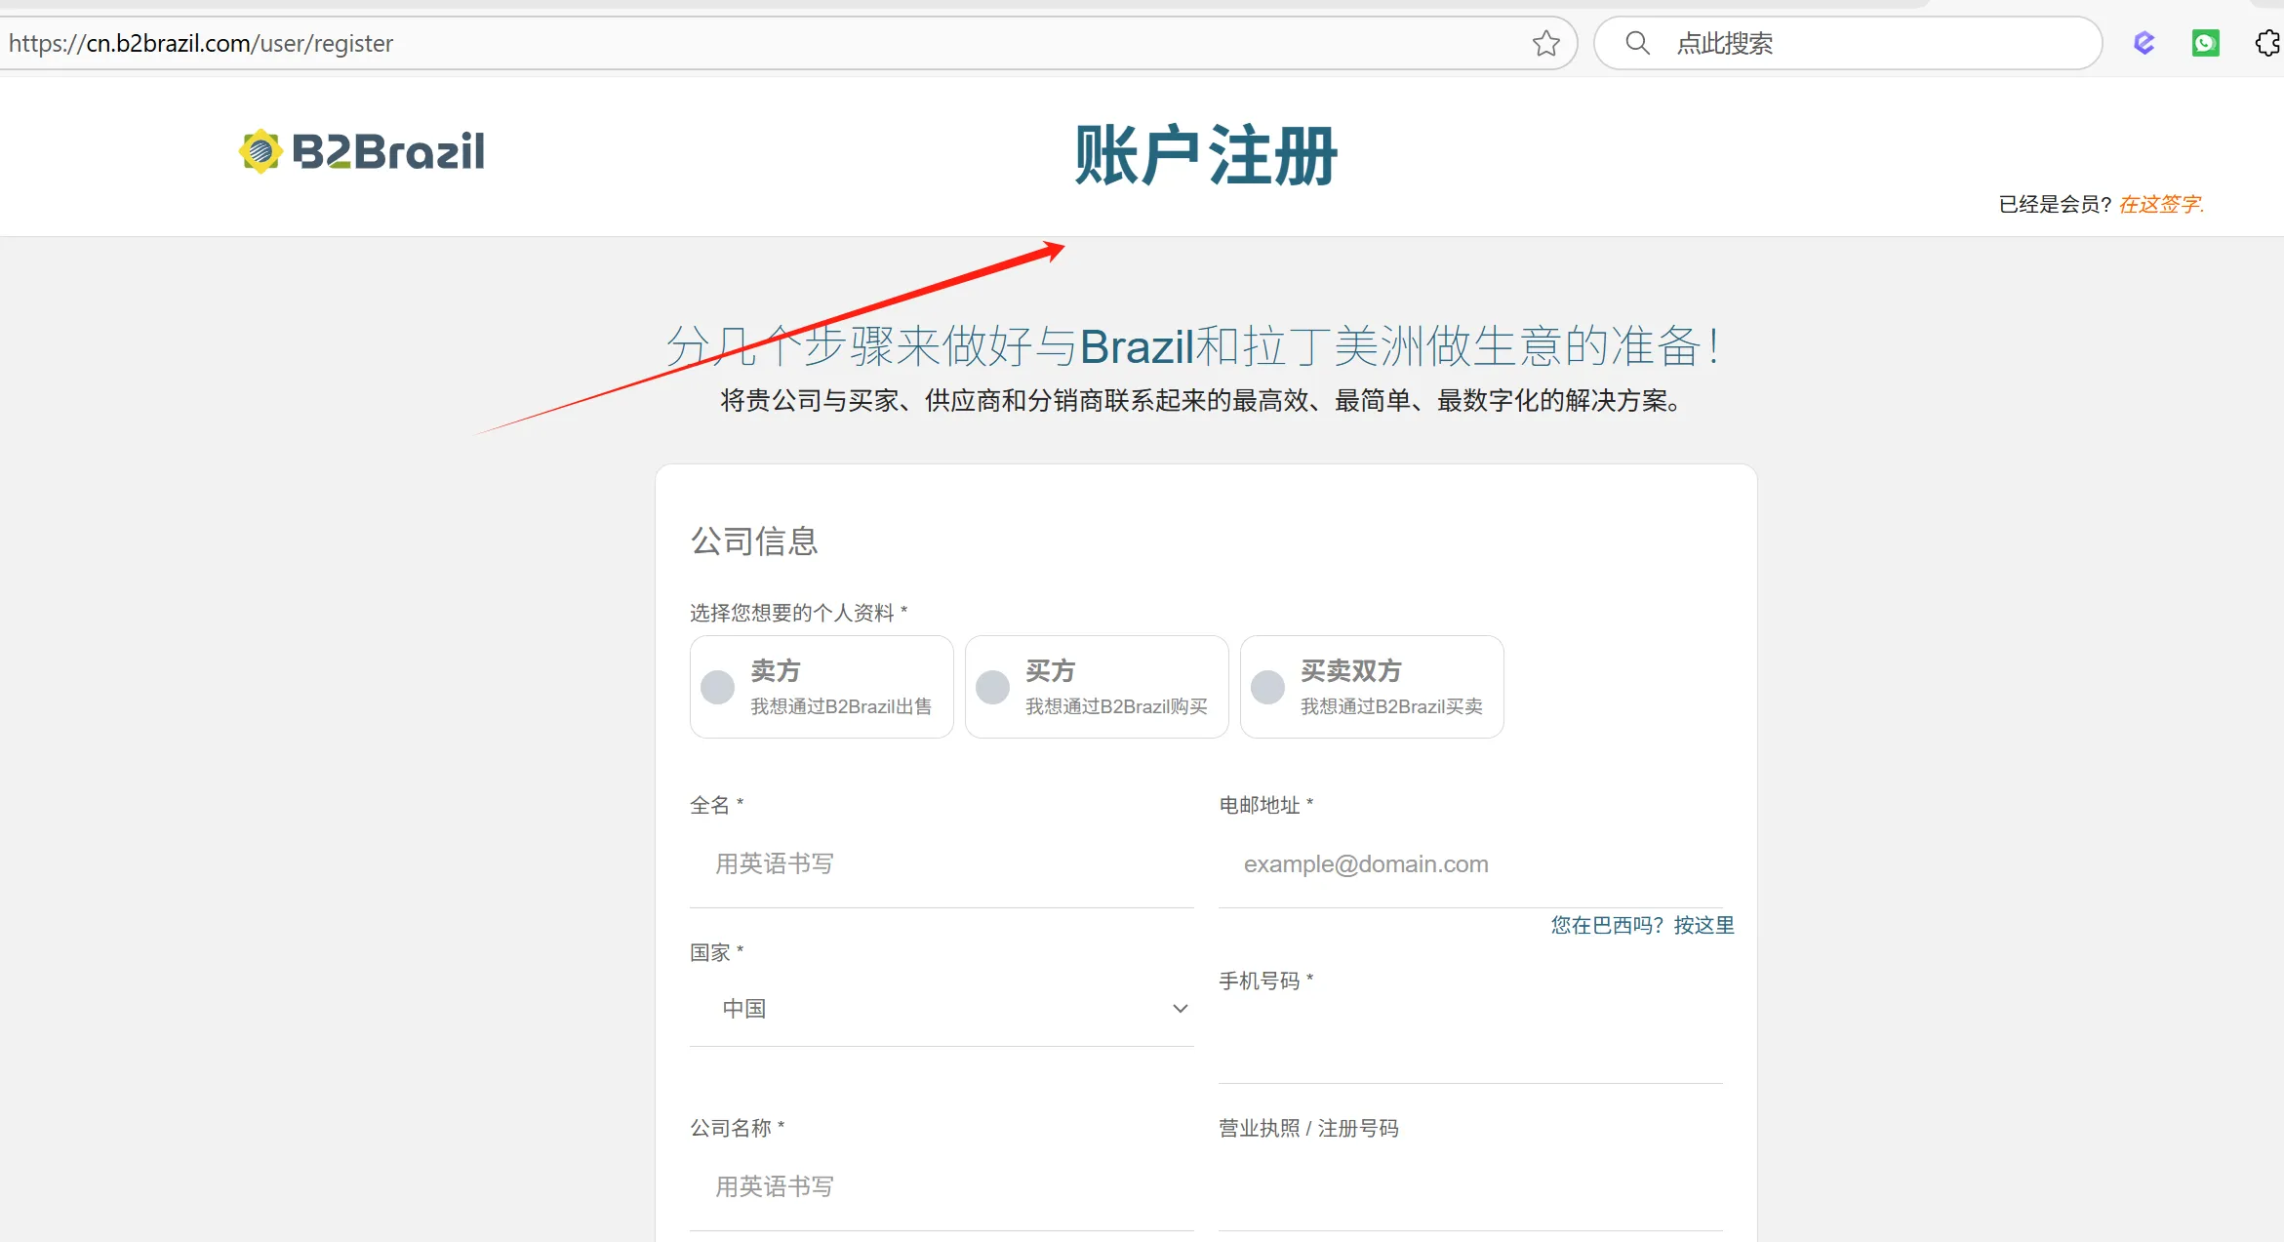This screenshot has width=2284, height=1242.
Task: Click the B2Brazil logo
Action: 362,151
